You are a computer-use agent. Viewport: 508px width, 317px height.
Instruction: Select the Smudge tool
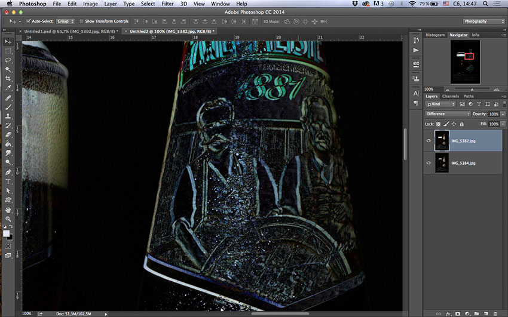coord(8,153)
